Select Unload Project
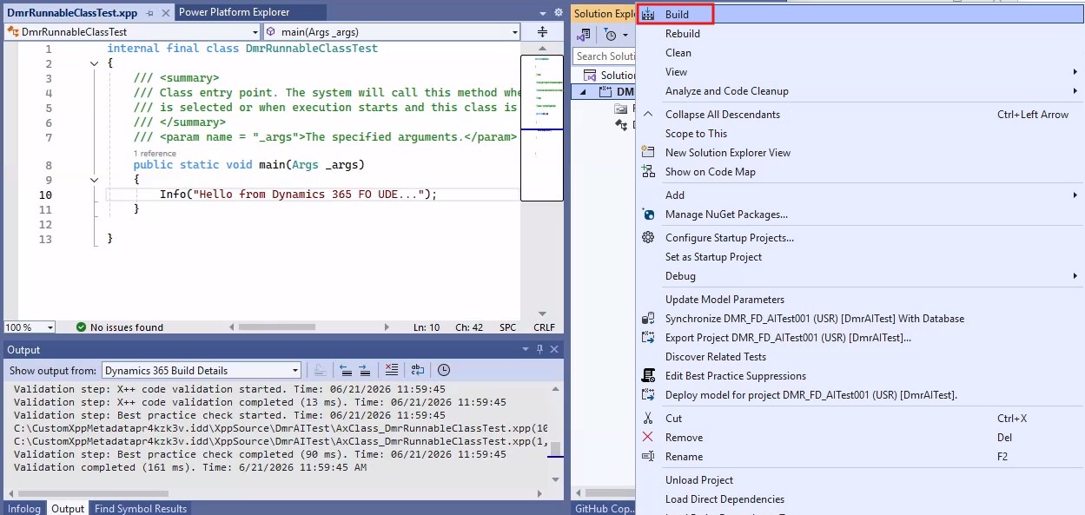The width and height of the screenshot is (1085, 515). tap(860, 479)
